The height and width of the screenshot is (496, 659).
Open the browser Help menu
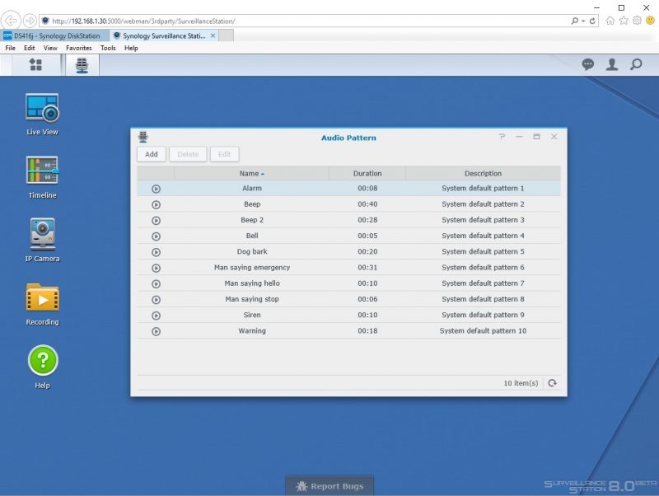[131, 48]
